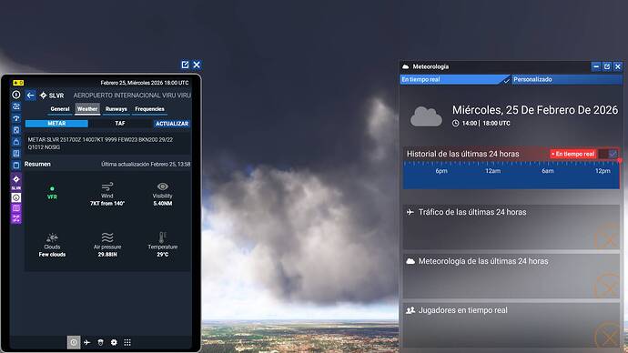Viewport: 628px width, 353px height.
Task: Click 'Última actualización Febrero 25, 13:58'
Action: coord(146,164)
